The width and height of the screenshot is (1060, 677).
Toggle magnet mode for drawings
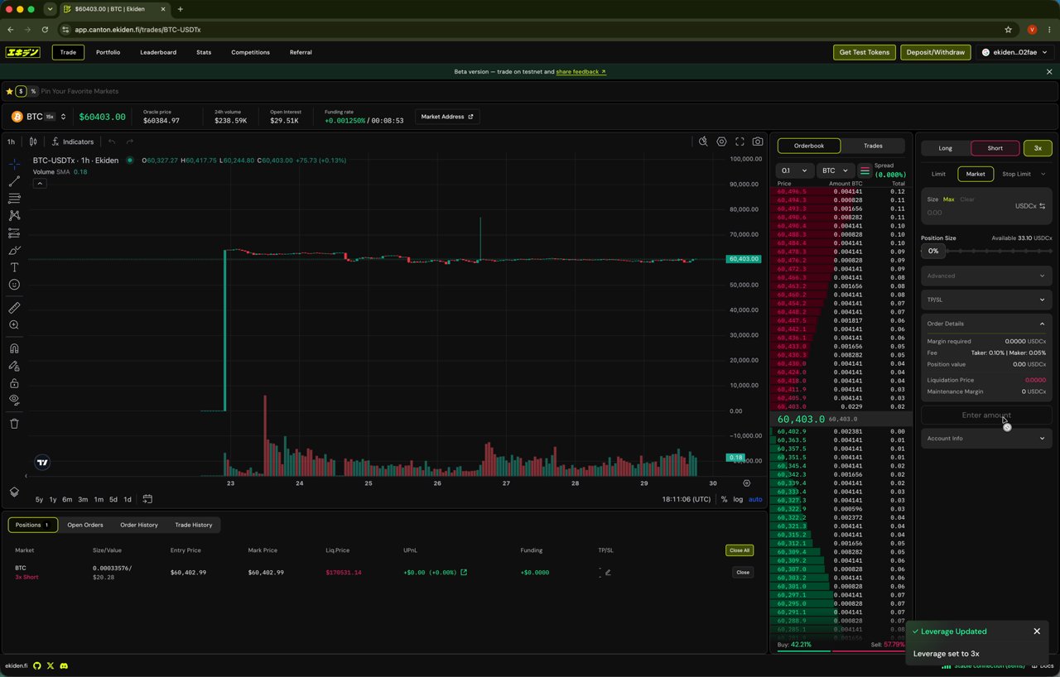[14, 348]
